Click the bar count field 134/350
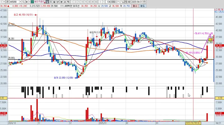224x125 pixels. [111, 2]
